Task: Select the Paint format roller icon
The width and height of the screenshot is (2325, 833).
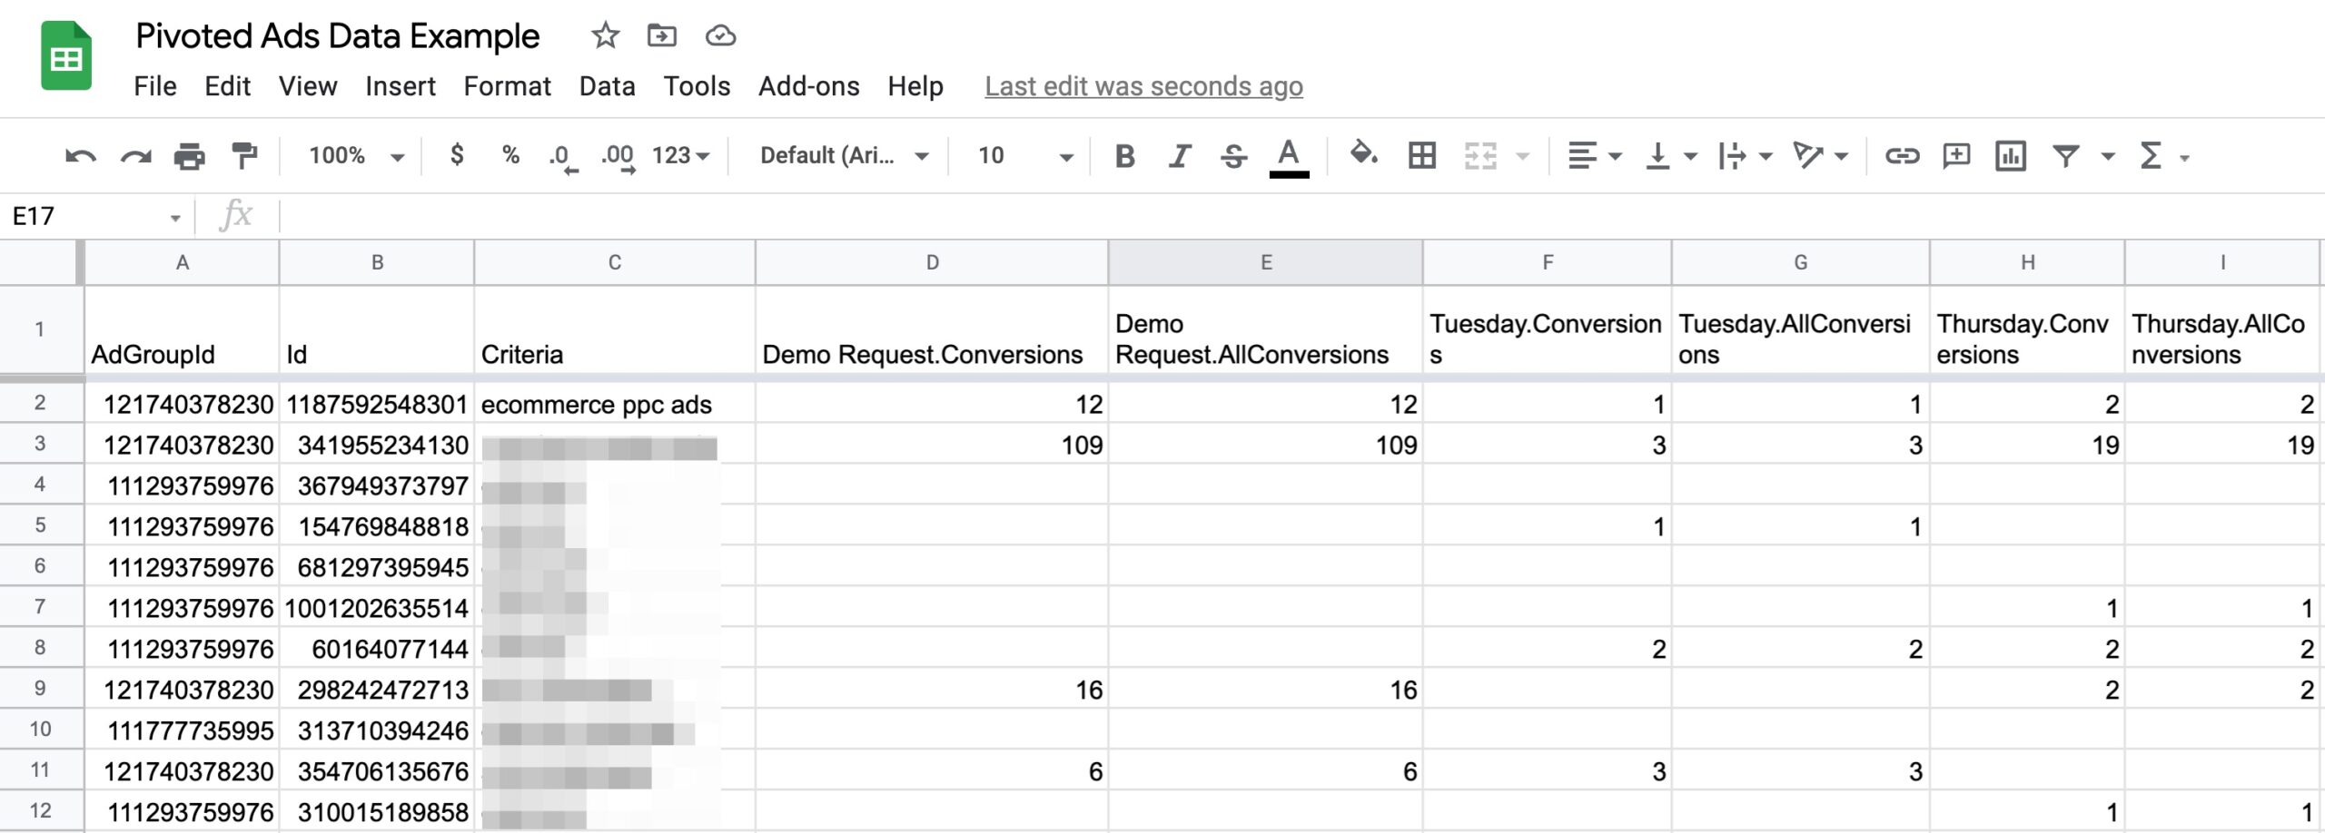Action: pos(243,156)
